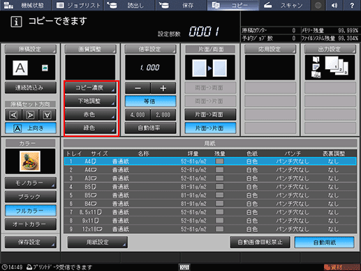Select オートカラー color mode
361x271 pixels.
point(31,224)
